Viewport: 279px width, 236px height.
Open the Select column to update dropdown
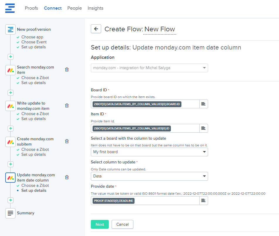coord(149,176)
